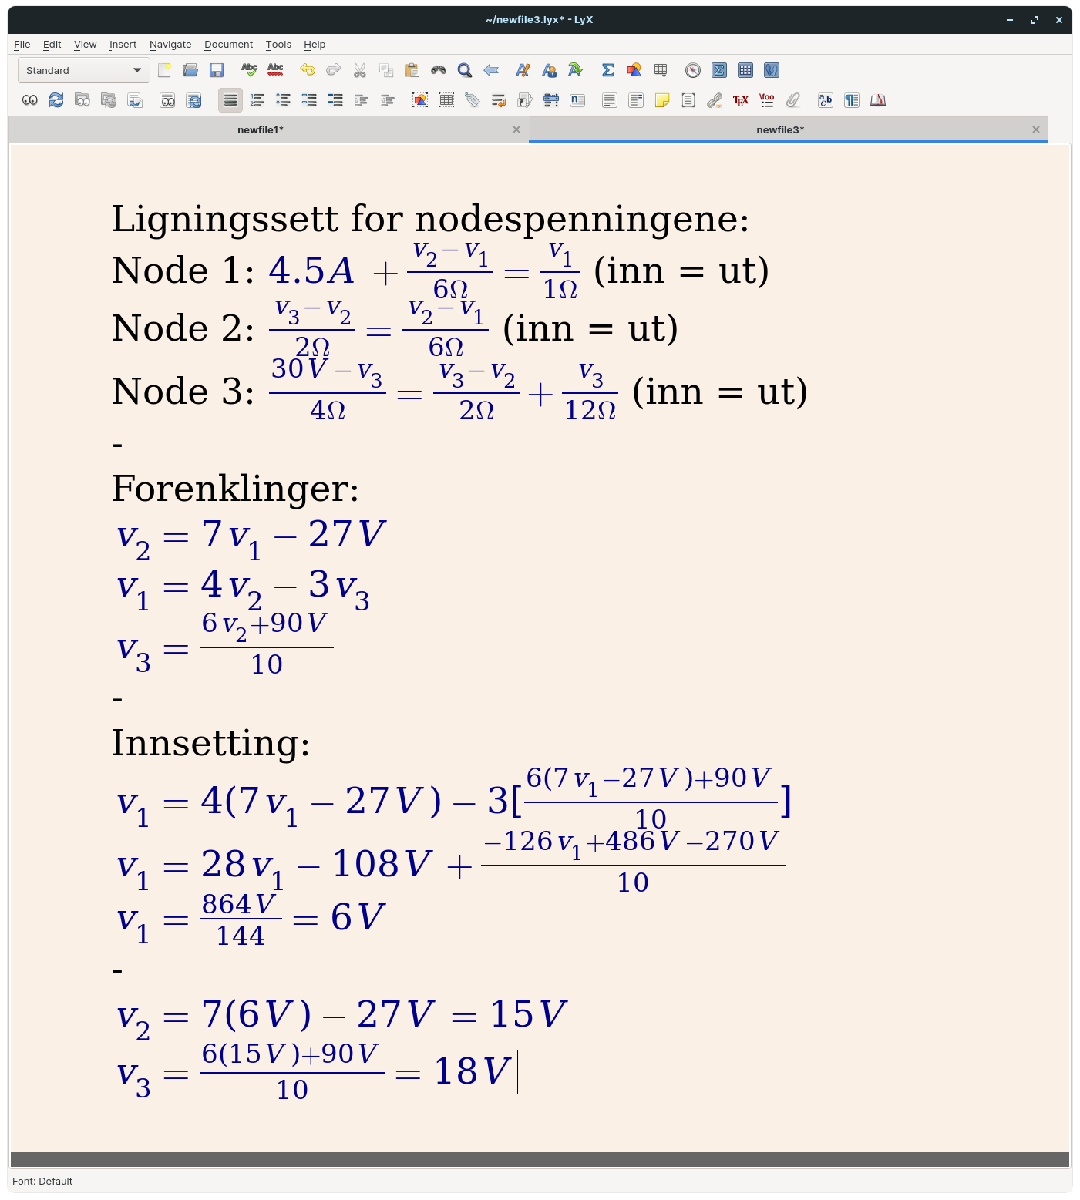Toggle the math toolbar Sigma button
The width and height of the screenshot is (1080, 1200).
(719, 70)
